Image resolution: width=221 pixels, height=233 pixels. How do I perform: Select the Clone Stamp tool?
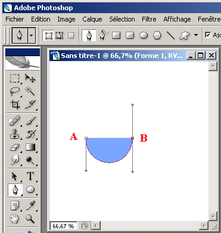[15, 134]
